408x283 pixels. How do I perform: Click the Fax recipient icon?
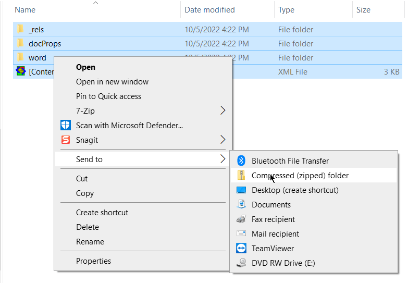tap(241, 219)
